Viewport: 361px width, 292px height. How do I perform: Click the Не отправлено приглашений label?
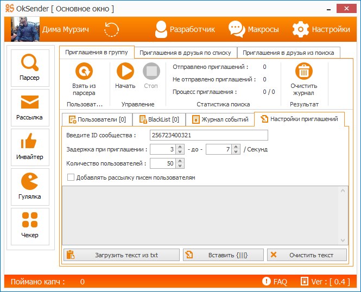214,79
